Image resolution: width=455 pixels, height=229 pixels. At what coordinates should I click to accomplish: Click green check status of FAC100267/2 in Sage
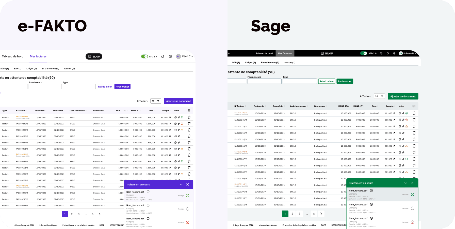pos(407,159)
